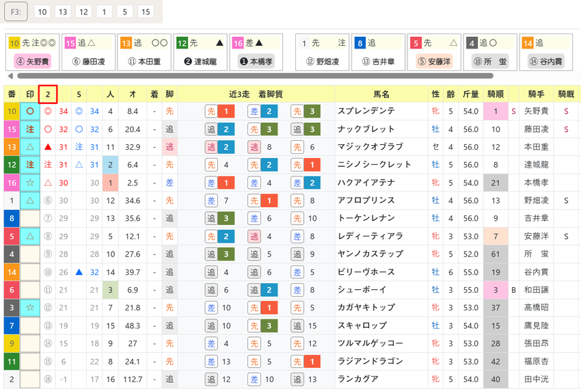Screen dimensions: 581x389
Task: Click the F3: button
Action: click(16, 12)
